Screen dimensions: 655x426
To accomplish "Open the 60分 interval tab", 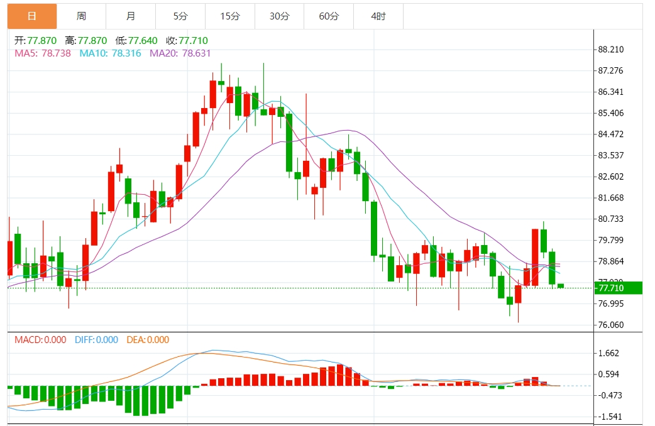I will (x=329, y=16).
